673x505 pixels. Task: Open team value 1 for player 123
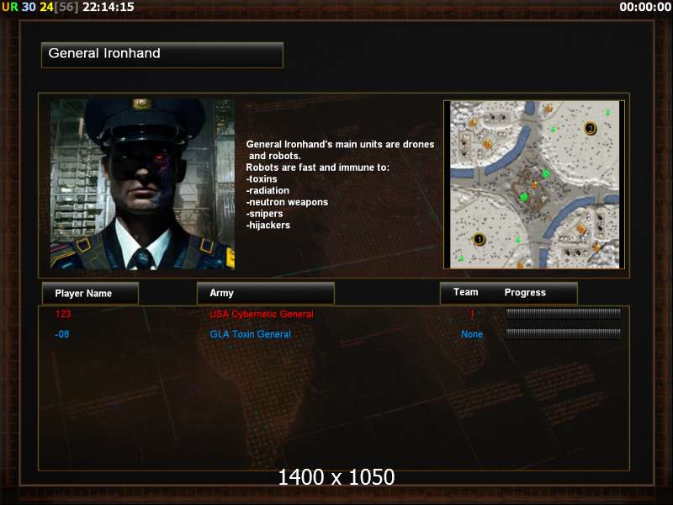click(472, 314)
